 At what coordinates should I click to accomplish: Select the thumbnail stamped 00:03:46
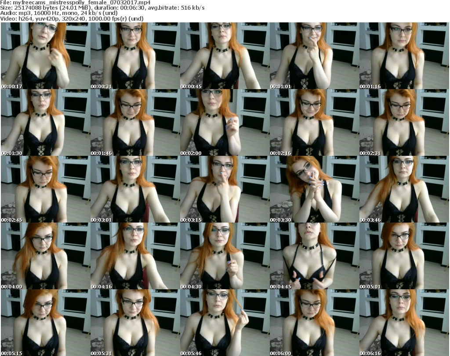(404, 190)
